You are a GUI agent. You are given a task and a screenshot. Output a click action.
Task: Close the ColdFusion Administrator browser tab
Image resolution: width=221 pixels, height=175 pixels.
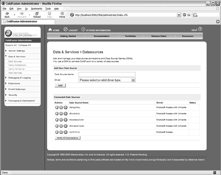[218, 22]
